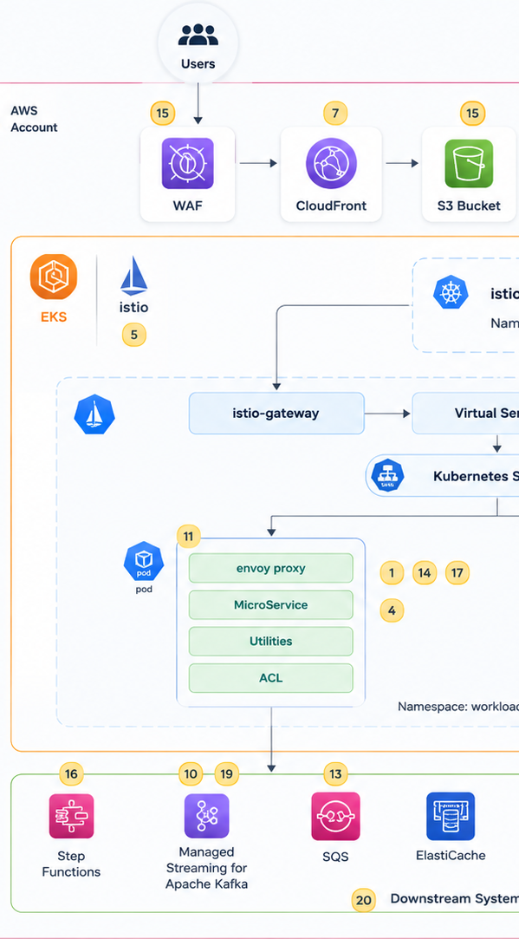Click the orange "EKS" text
Screen dimensions: 519x939
point(54,316)
